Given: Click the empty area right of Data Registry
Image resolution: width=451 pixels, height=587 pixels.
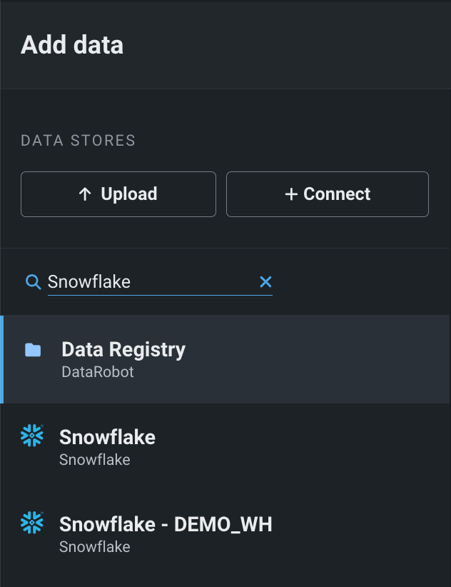Looking at the screenshot, I should [321, 359].
